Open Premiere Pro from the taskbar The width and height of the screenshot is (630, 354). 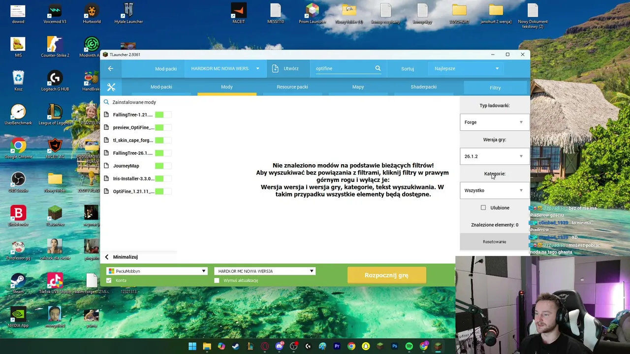[x=337, y=346]
